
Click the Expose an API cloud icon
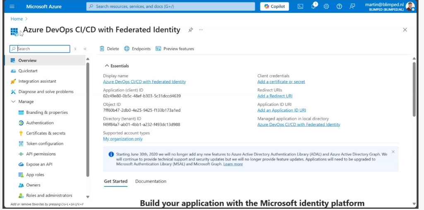21,164
